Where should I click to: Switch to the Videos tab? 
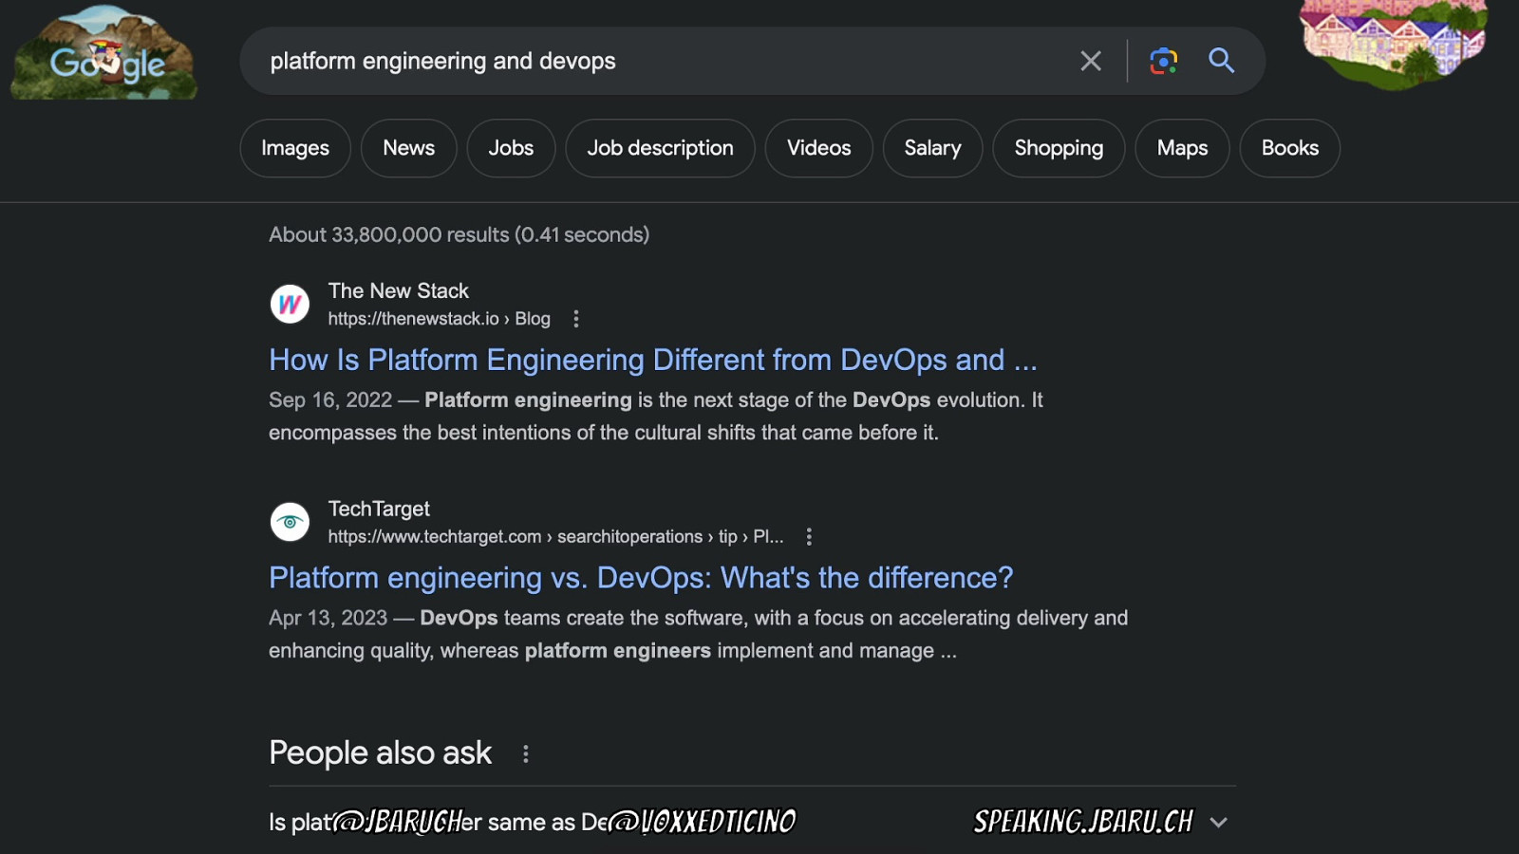click(818, 148)
